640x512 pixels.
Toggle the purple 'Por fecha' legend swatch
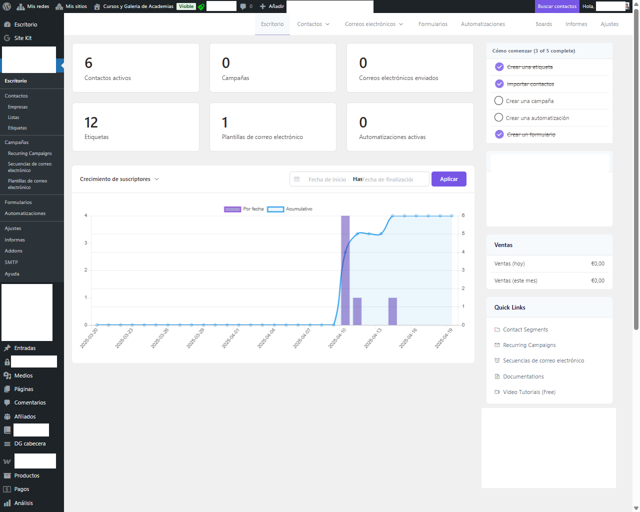click(x=232, y=209)
